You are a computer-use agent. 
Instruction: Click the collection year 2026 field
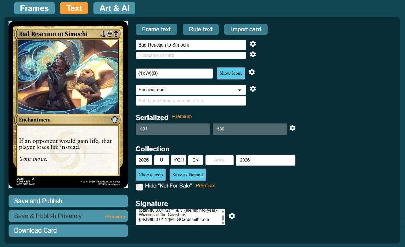point(266,160)
